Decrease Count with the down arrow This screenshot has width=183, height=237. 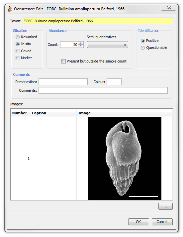81,46
